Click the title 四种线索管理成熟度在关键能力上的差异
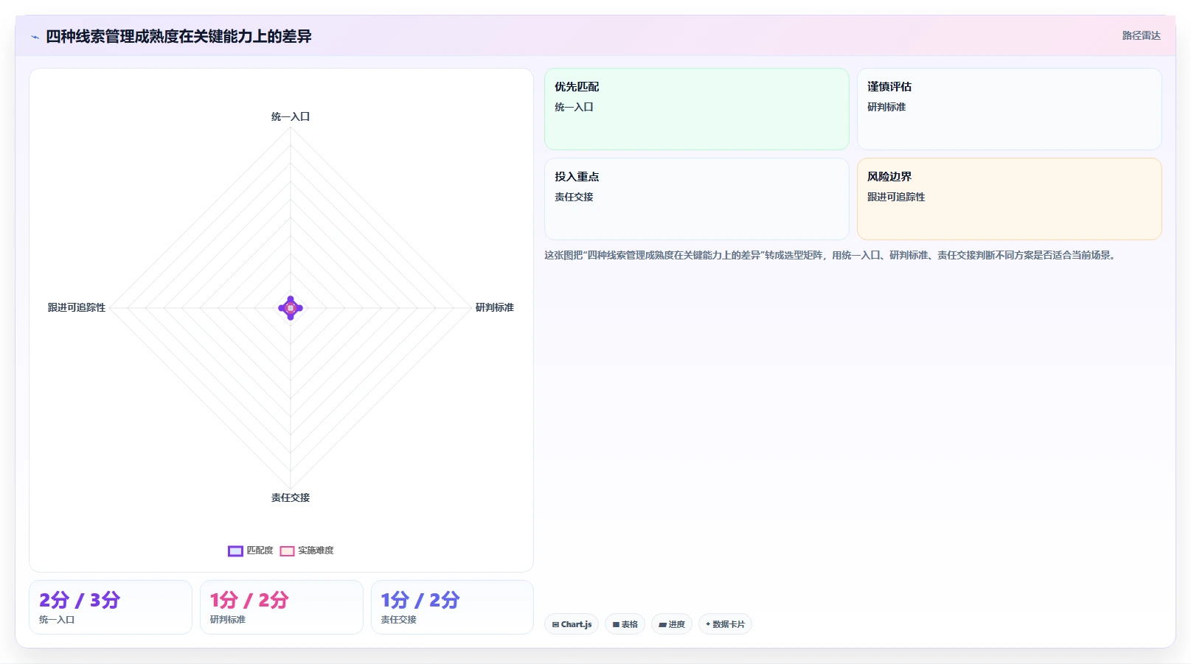 click(x=178, y=36)
